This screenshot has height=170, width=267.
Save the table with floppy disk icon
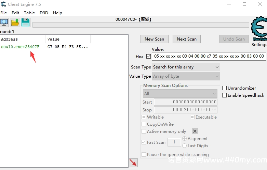[x=26, y=22]
